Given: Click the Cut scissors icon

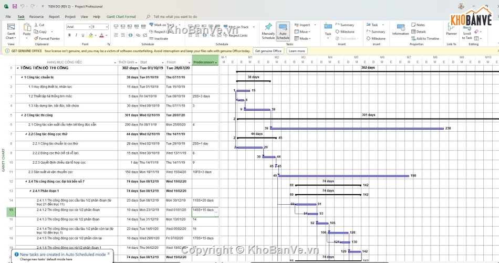Looking at the screenshot, I should tap(36, 25).
